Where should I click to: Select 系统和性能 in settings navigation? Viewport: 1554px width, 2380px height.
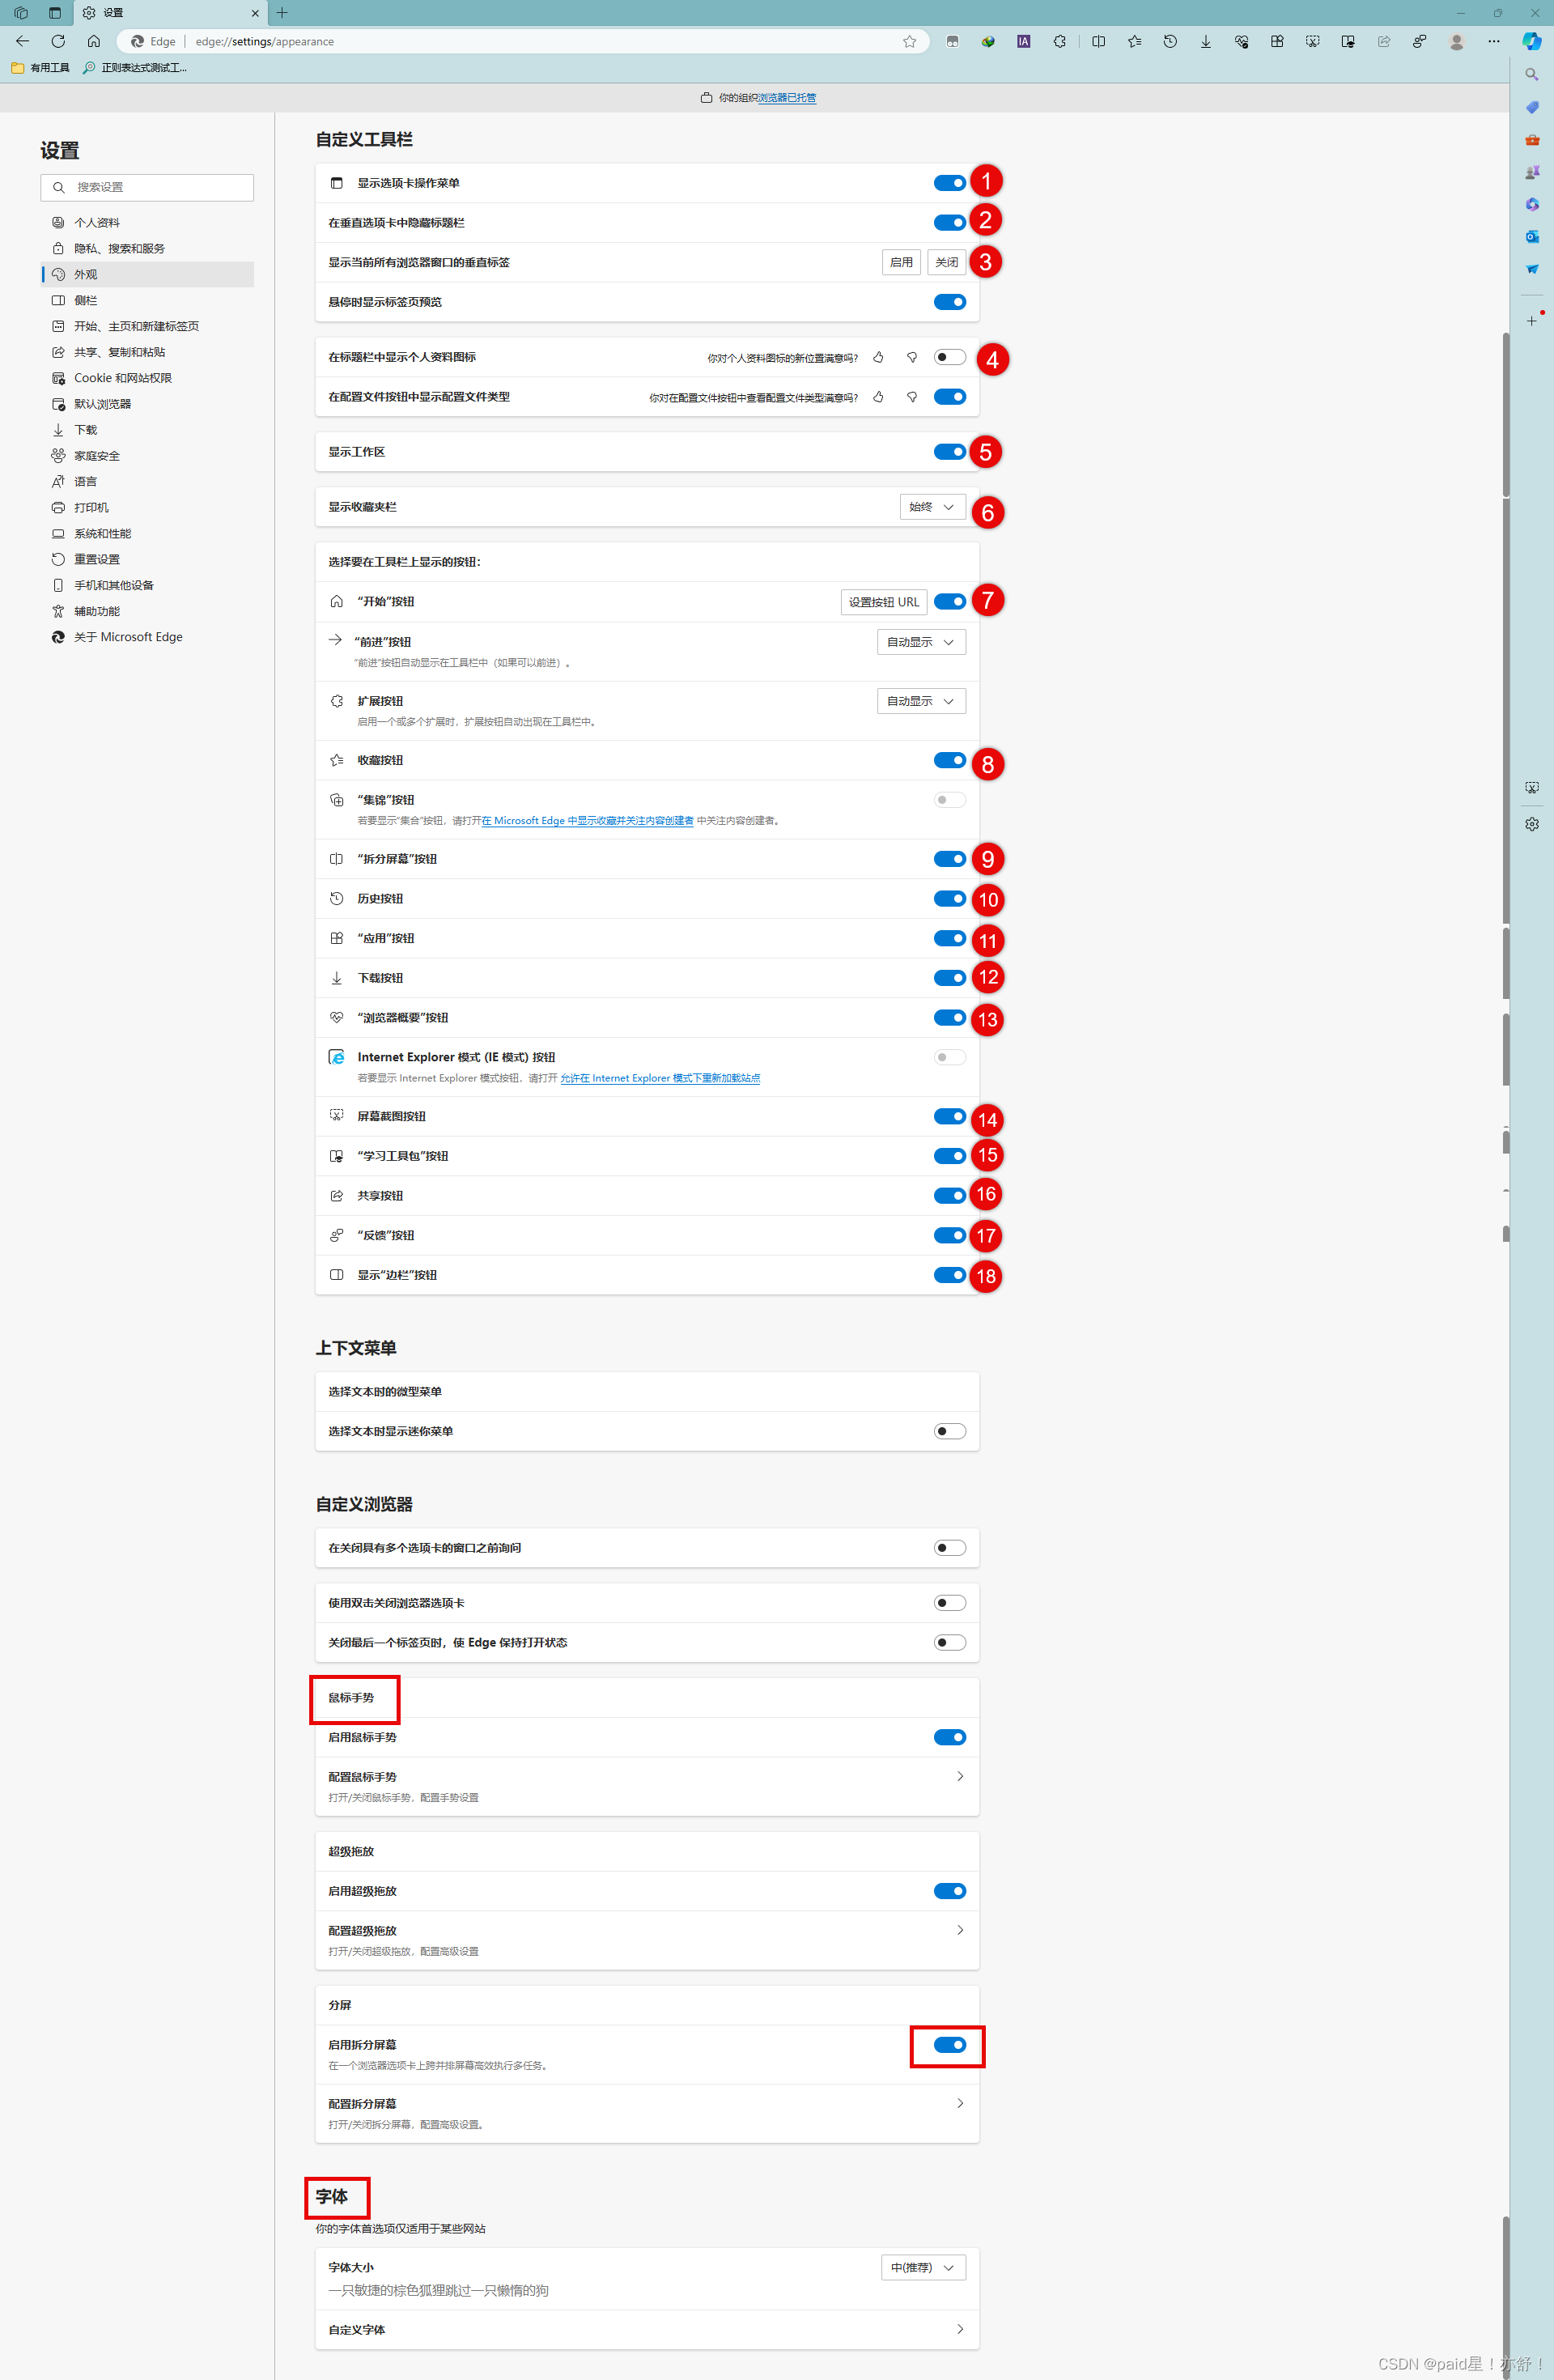tap(102, 533)
